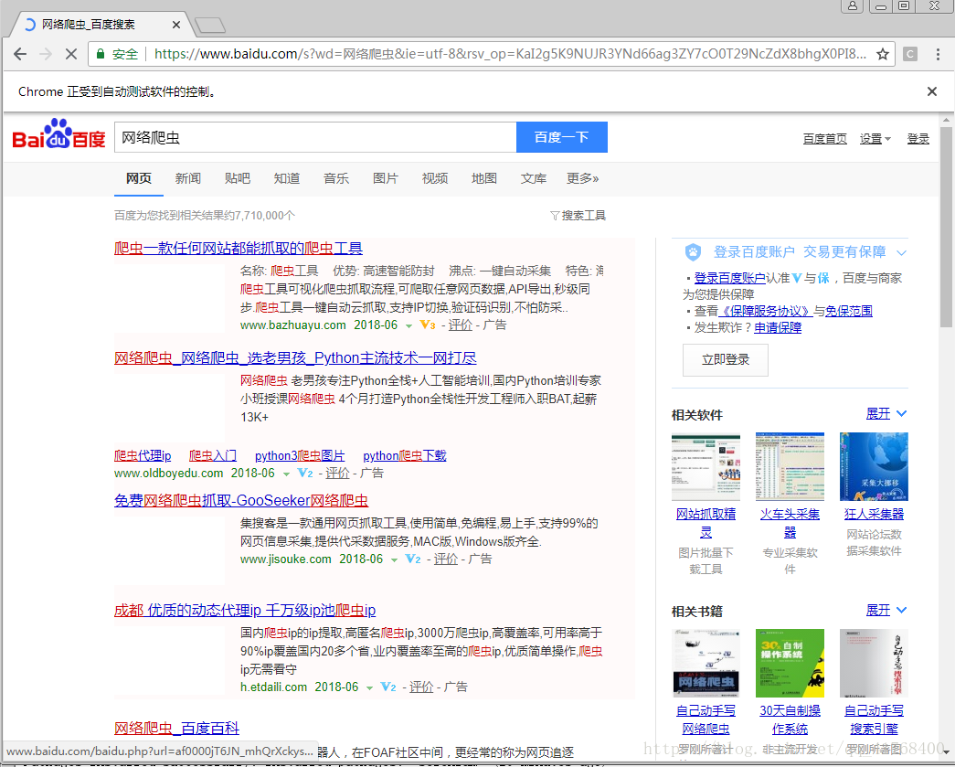Viewport: 955px width, 767px height.
Task: Switch to the 知道 tab
Action: tap(287, 178)
